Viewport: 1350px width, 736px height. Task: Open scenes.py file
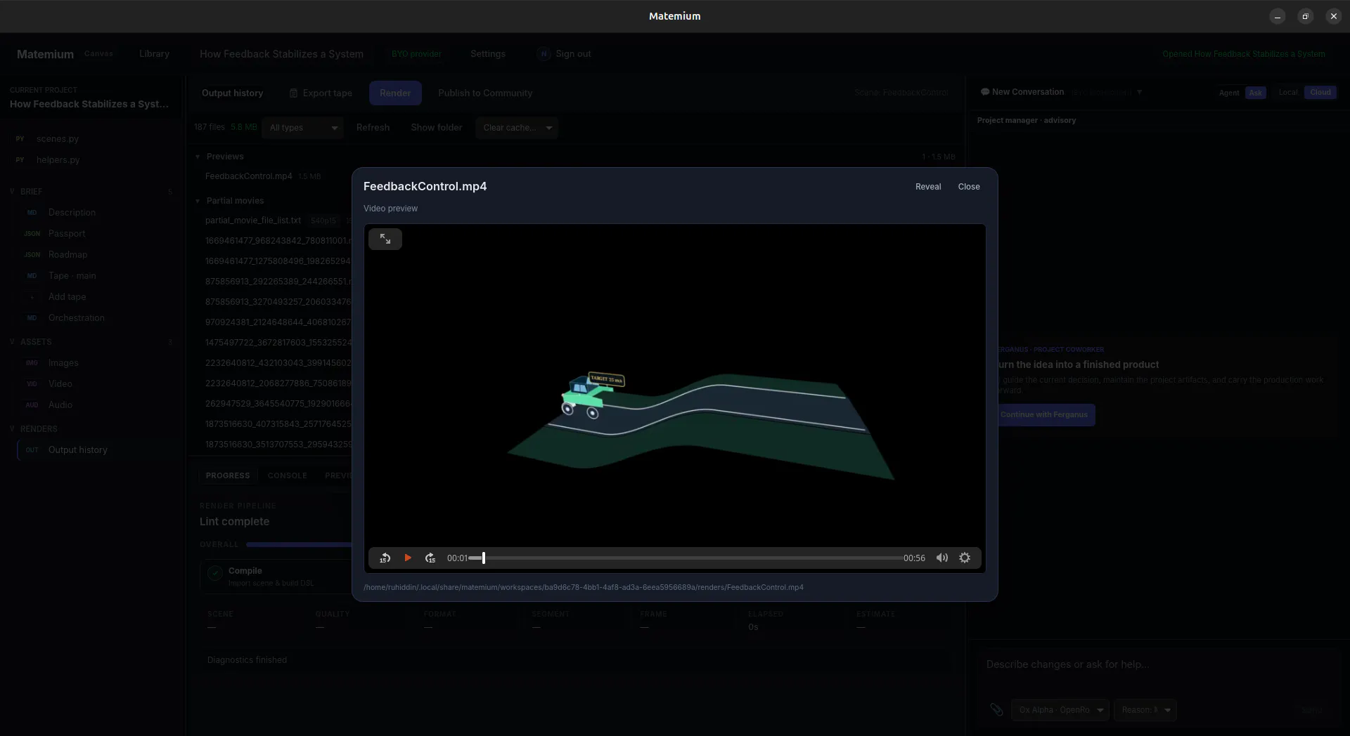[58, 139]
